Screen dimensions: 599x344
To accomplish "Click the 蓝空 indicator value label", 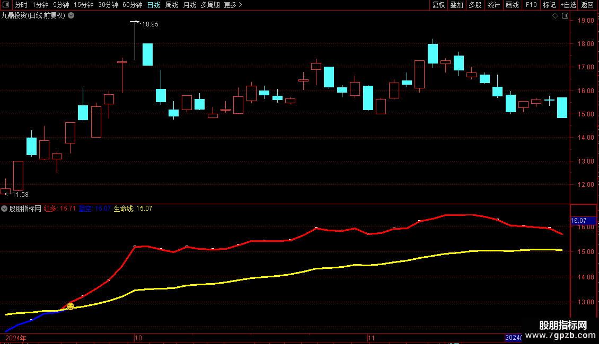I will pyautogui.click(x=95, y=209).
